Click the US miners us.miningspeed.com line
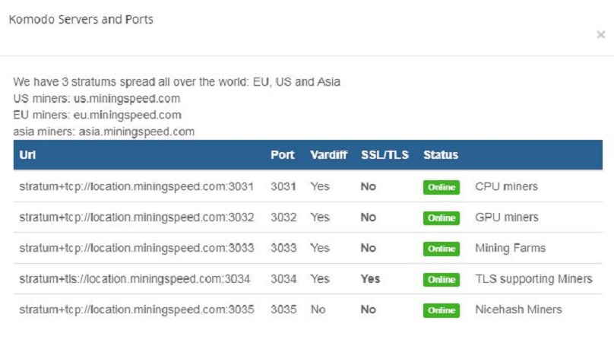 point(97,98)
